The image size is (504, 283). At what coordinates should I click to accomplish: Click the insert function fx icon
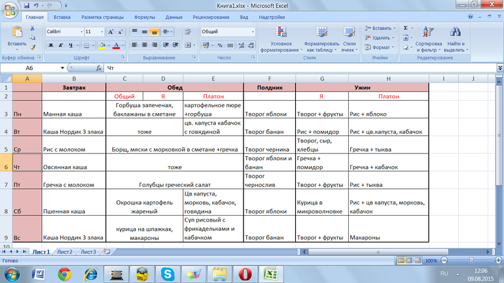[x=98, y=68]
